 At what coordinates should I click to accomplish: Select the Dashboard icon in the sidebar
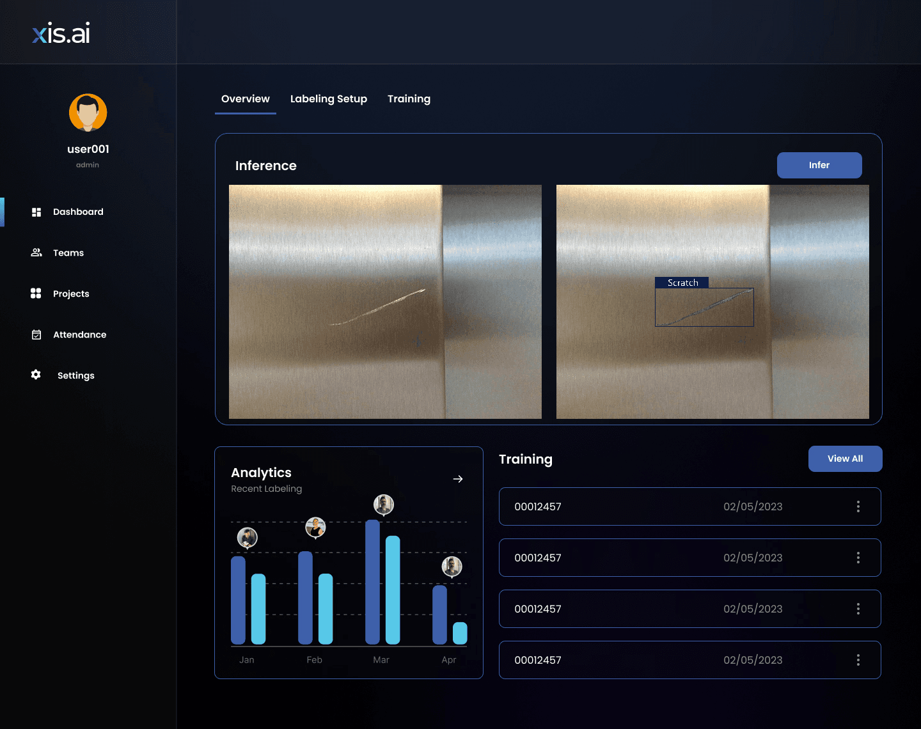click(36, 212)
